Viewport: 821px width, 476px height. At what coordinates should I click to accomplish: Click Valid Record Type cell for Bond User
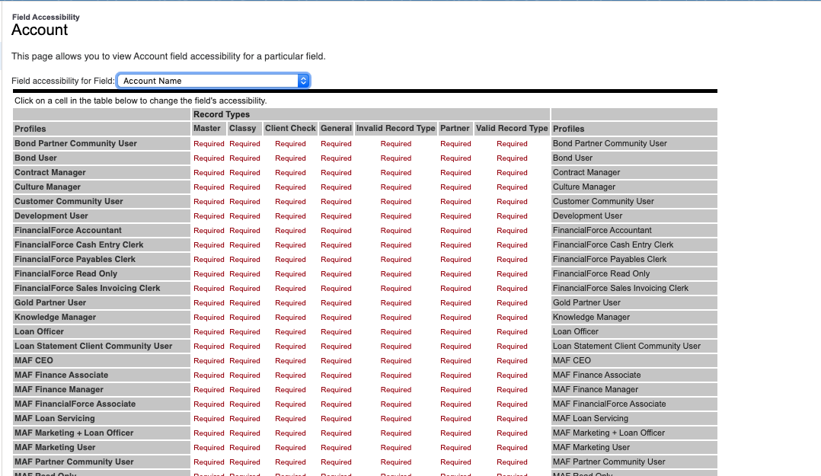[512, 158]
